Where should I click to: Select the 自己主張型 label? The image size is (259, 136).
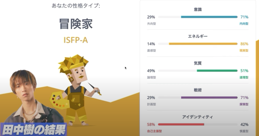[155, 131]
